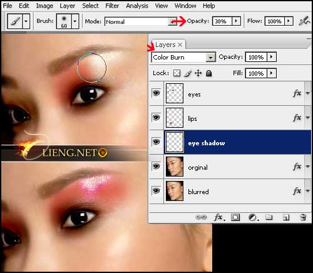Viewport: 313px width, 273px height.
Task: Expand effects arrow on blurred layer
Action: [x=307, y=191]
